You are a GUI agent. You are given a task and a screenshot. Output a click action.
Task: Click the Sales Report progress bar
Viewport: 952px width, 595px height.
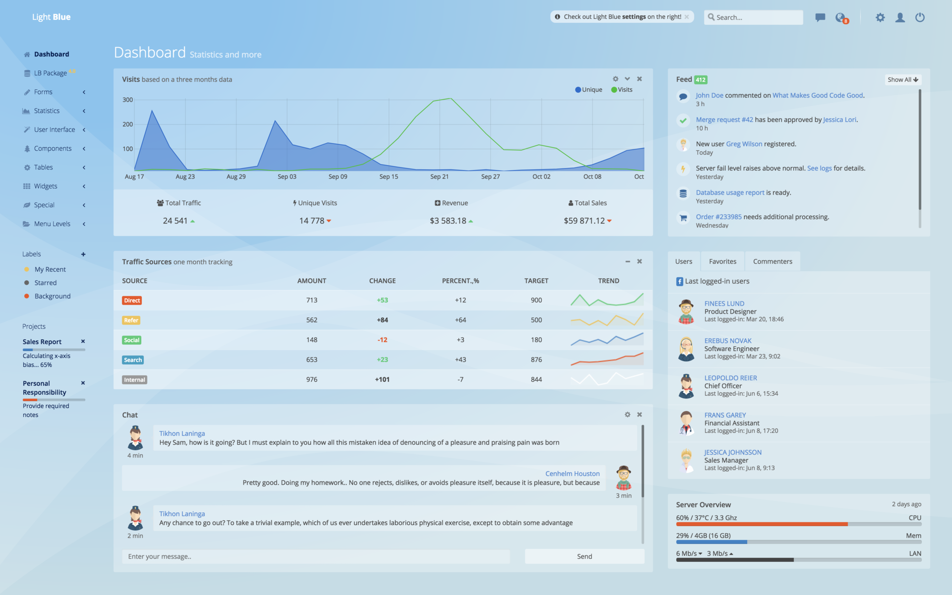(x=54, y=350)
